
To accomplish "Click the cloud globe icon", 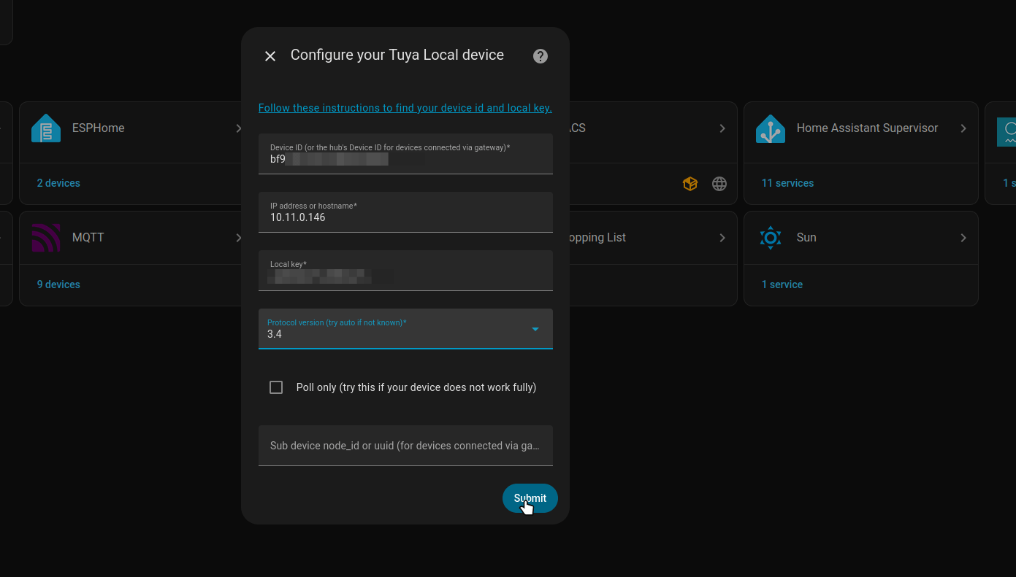I will [x=719, y=184].
